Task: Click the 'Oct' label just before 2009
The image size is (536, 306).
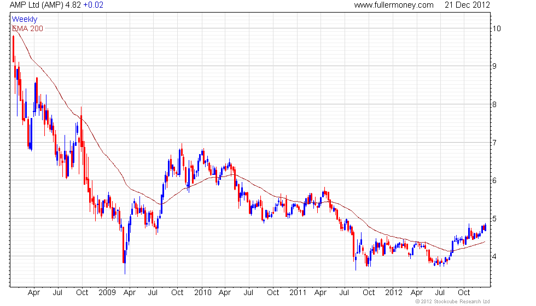Action: click(x=82, y=292)
